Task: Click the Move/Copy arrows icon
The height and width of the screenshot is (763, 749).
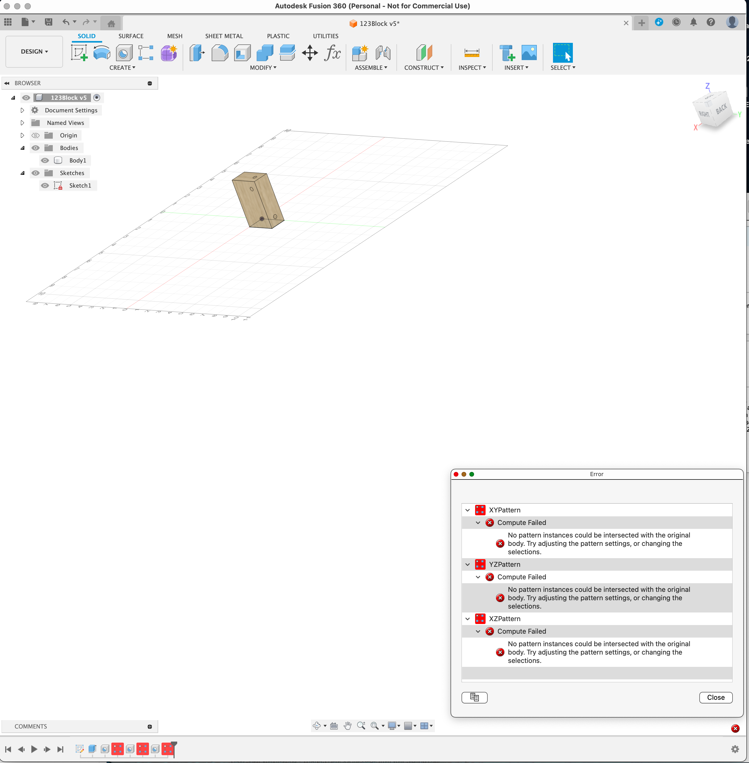Action: [x=310, y=53]
